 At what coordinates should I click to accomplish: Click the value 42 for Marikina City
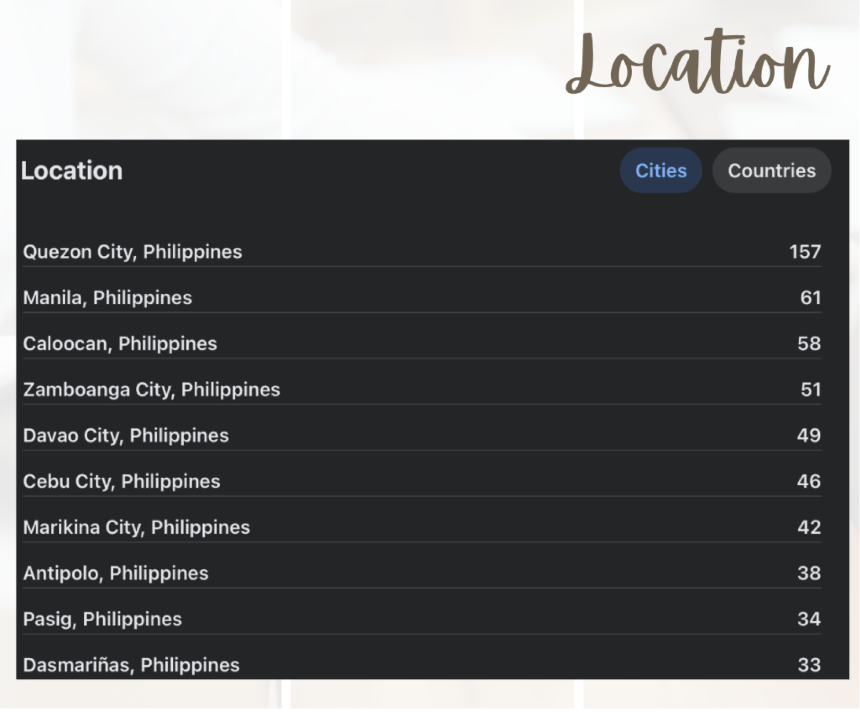[809, 528]
